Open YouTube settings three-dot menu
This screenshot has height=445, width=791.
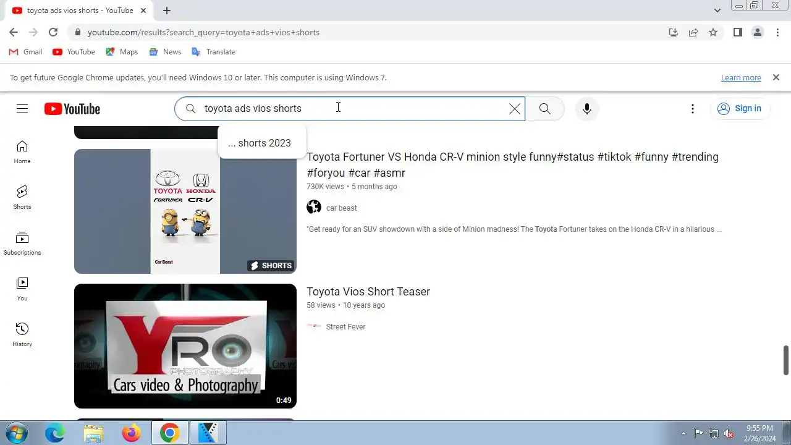coord(692,109)
